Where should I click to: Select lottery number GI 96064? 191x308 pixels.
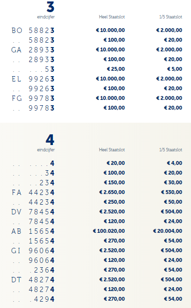[x=33, y=251]
